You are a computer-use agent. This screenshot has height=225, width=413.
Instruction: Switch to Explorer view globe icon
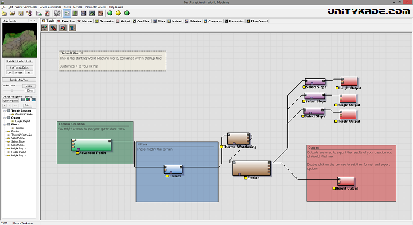[84, 13]
